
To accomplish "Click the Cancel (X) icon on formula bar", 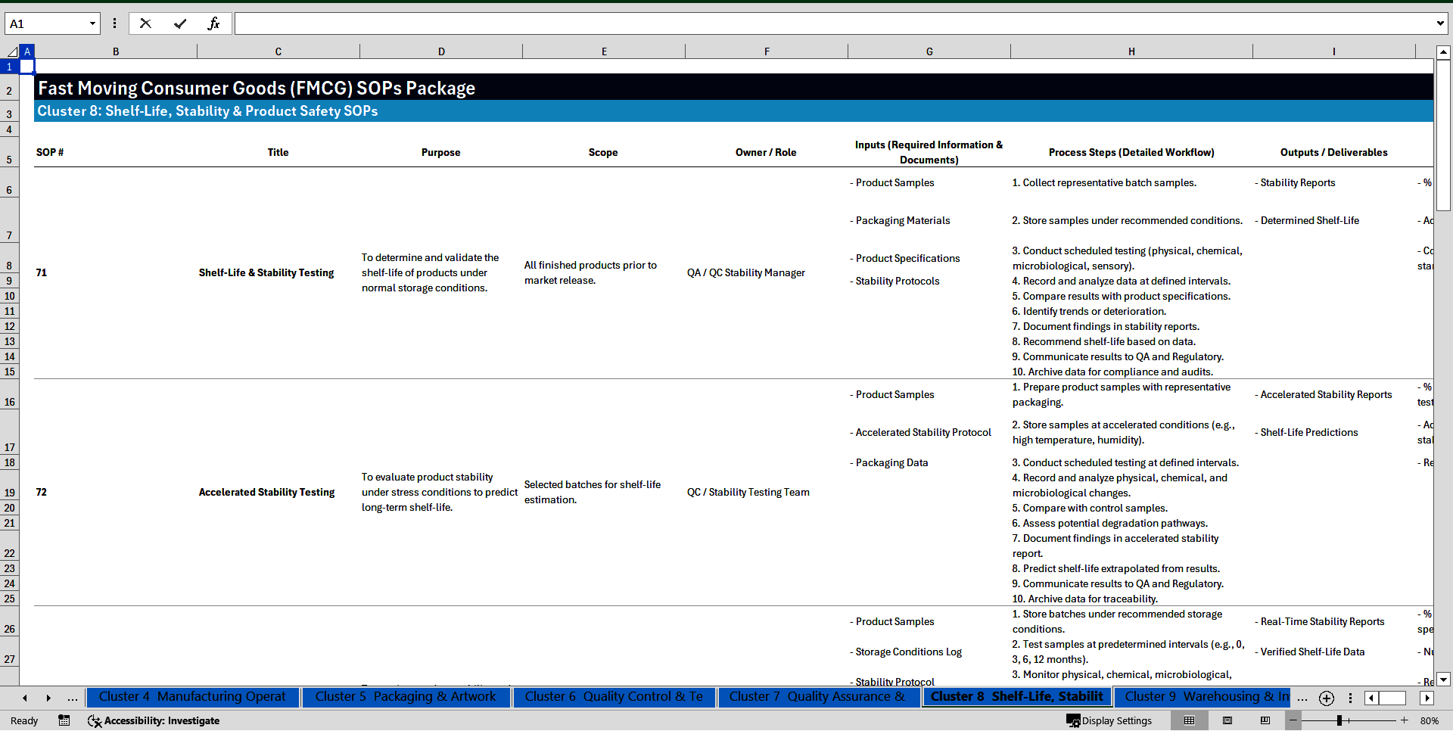I will point(145,23).
